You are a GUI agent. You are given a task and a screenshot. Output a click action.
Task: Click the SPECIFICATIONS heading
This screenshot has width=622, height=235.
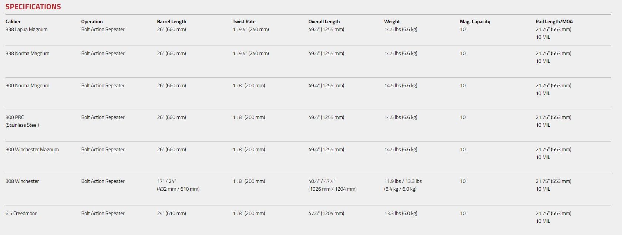click(33, 7)
